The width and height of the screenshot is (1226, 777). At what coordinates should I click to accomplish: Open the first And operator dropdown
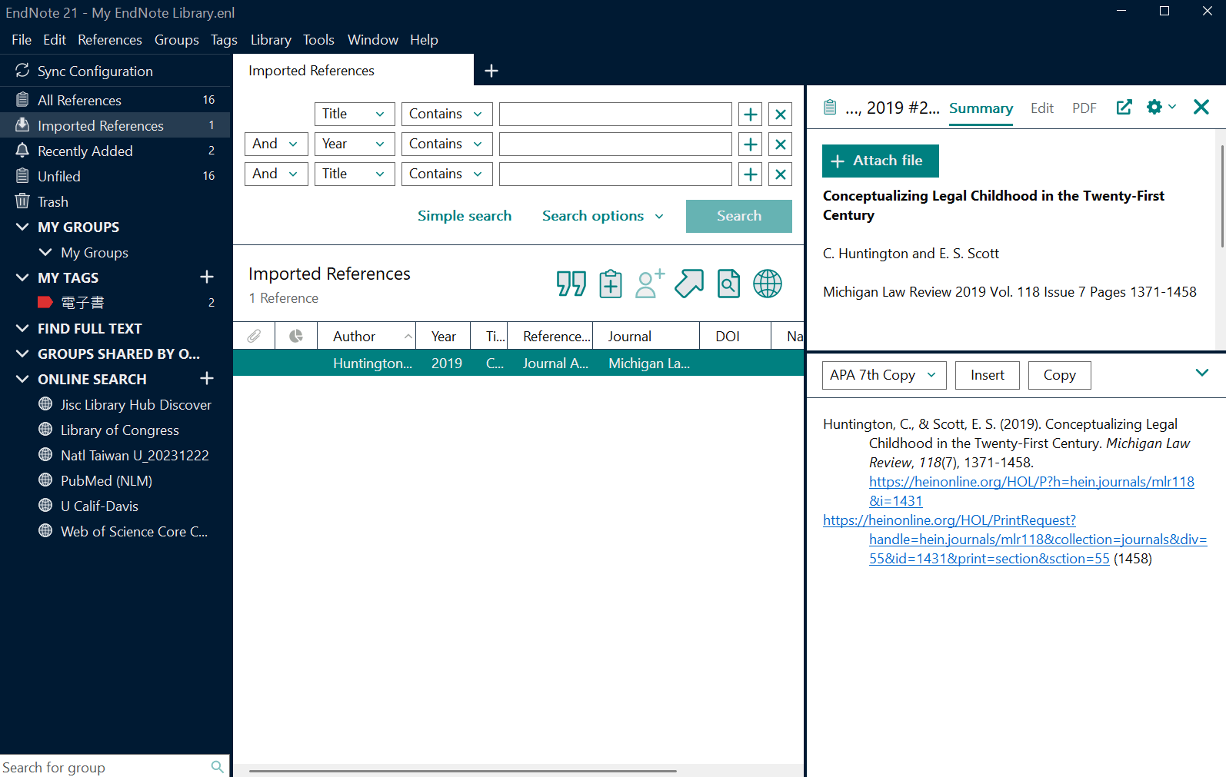tap(276, 144)
